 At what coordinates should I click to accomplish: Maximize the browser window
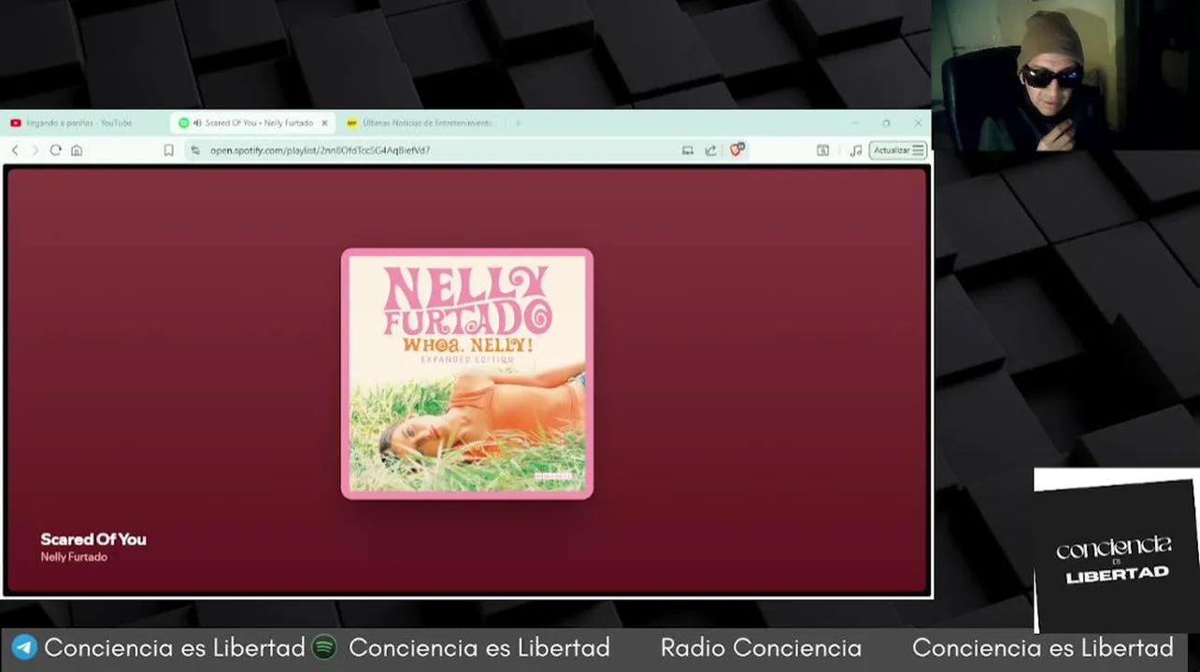point(886,123)
